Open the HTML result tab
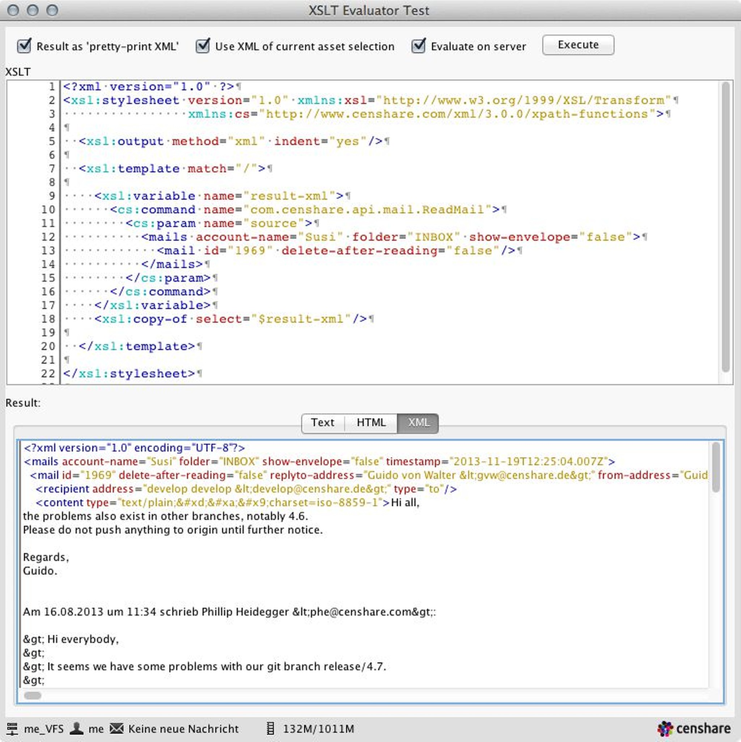Image resolution: width=741 pixels, height=742 pixels. [x=371, y=423]
